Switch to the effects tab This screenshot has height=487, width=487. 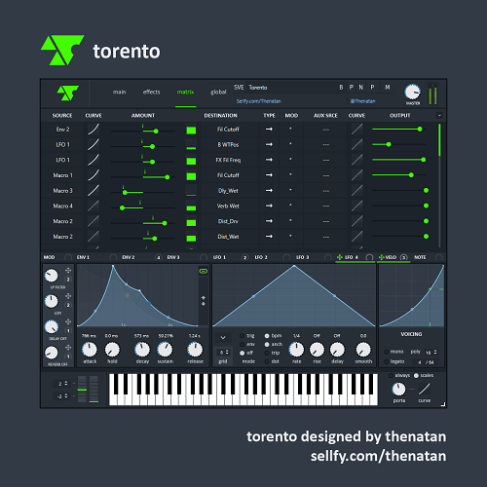click(x=151, y=92)
